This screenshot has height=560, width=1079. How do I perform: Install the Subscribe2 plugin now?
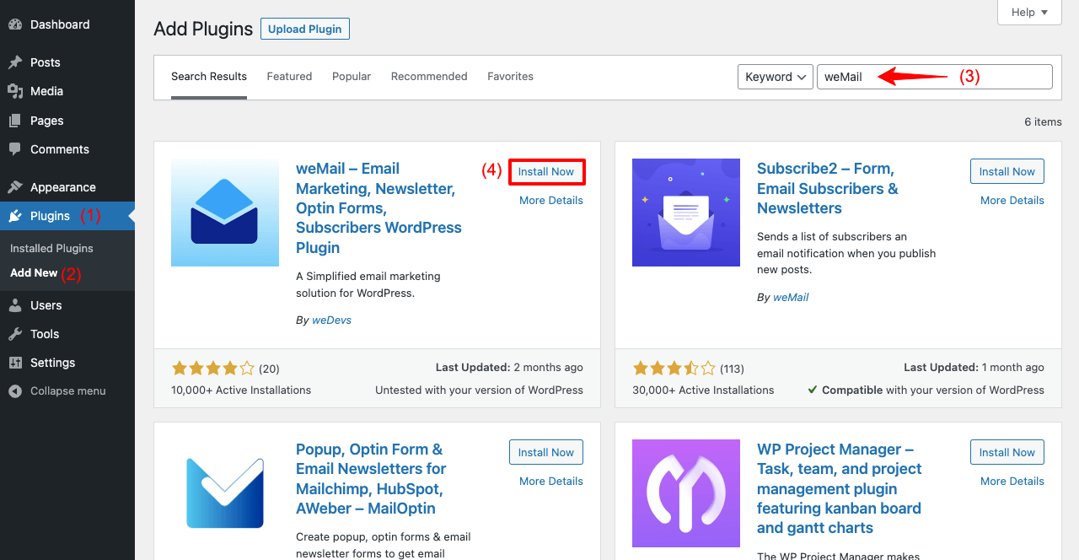pyautogui.click(x=1007, y=171)
